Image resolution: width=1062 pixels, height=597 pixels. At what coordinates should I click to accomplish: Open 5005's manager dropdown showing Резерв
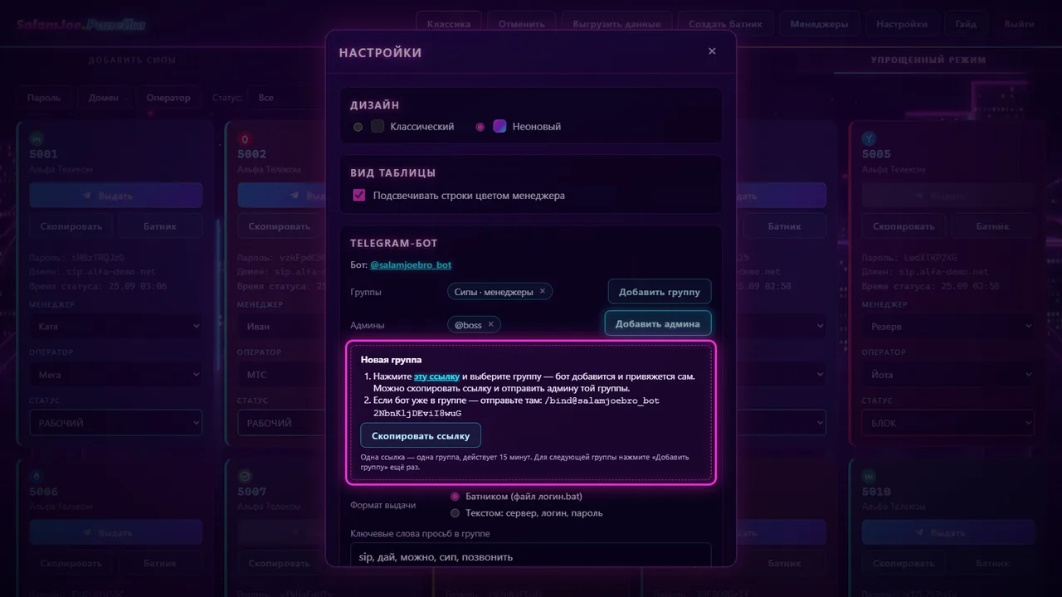tap(948, 327)
